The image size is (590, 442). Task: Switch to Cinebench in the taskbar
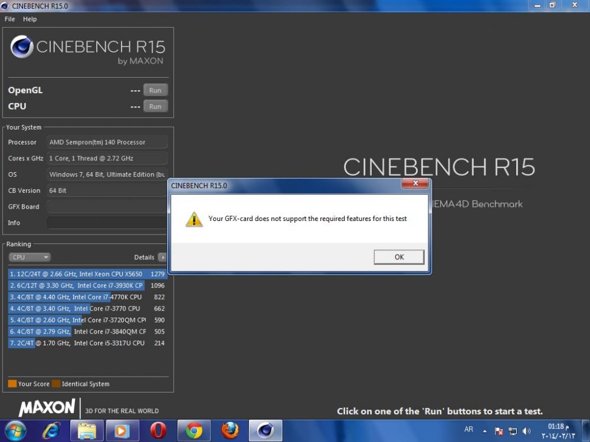(x=265, y=431)
